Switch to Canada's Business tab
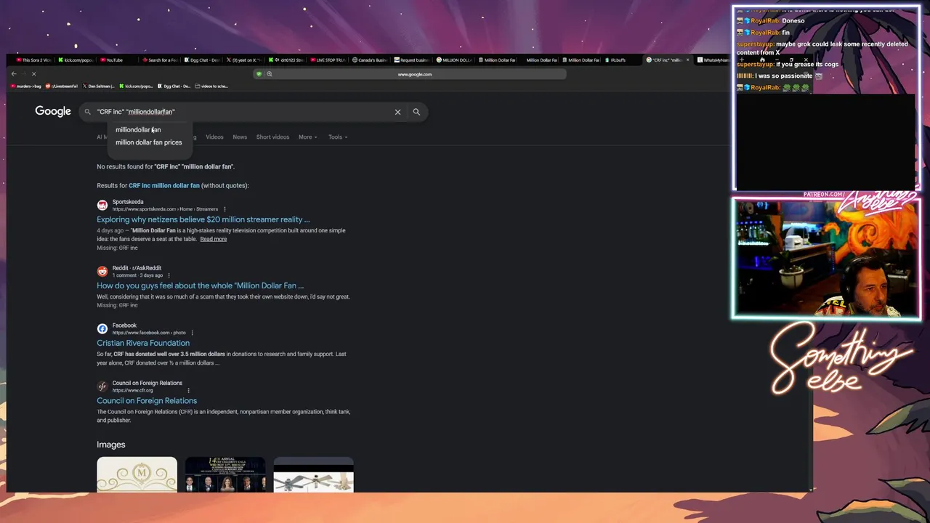The height and width of the screenshot is (523, 930). click(370, 60)
